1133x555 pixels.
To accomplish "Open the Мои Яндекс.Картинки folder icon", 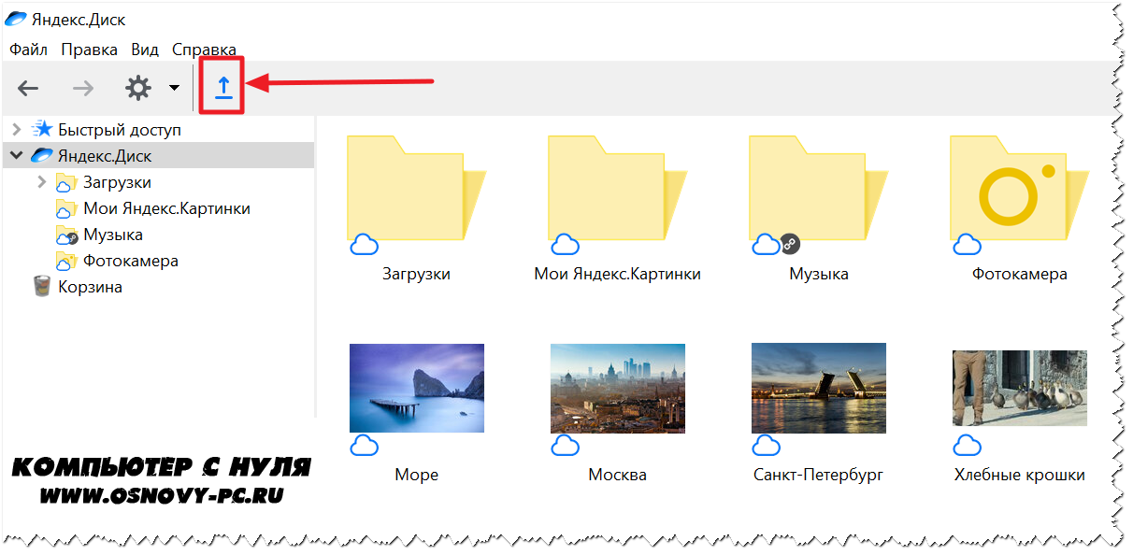I will [x=617, y=192].
